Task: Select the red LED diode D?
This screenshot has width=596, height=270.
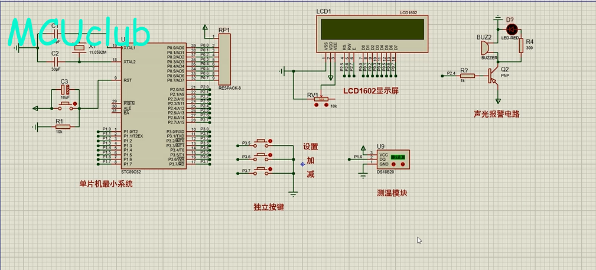Action: click(512, 29)
